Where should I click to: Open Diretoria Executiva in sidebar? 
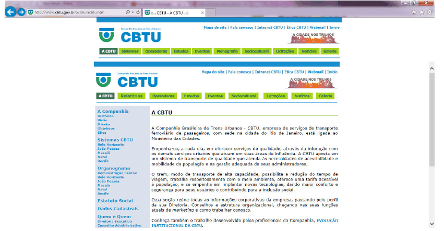tap(114, 222)
